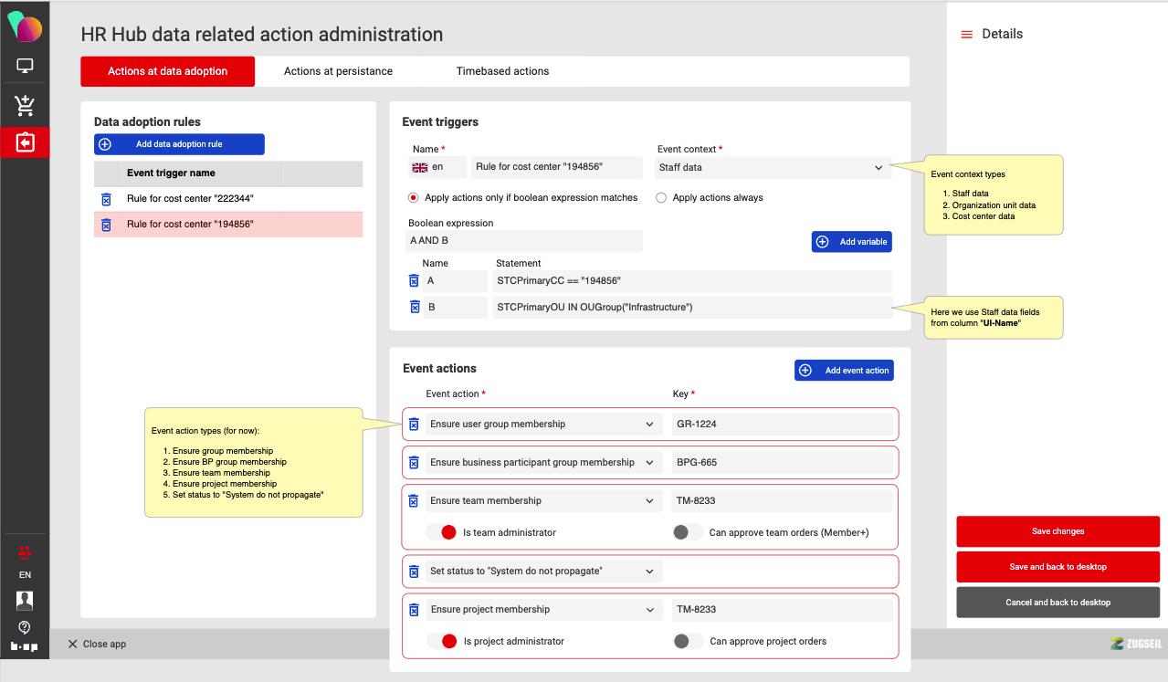Disable the Is team administrator toggle
This screenshot has width=1168, height=682.
[x=442, y=532]
